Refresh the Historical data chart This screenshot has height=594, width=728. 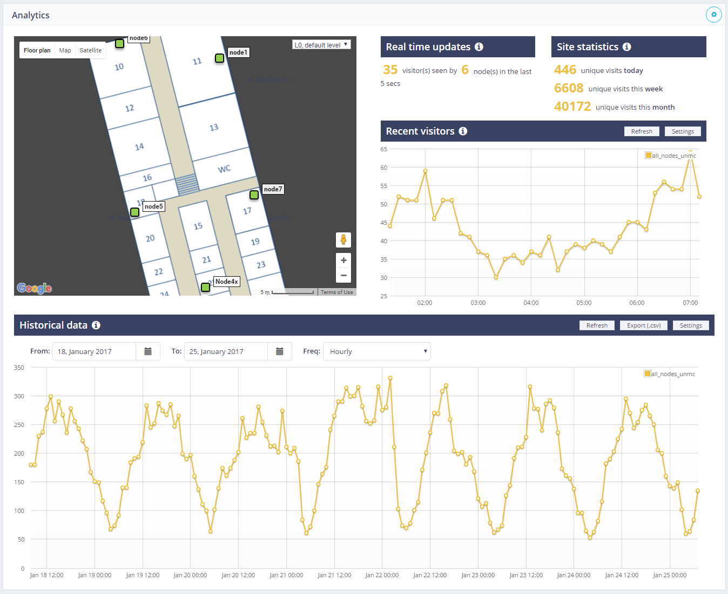(597, 325)
